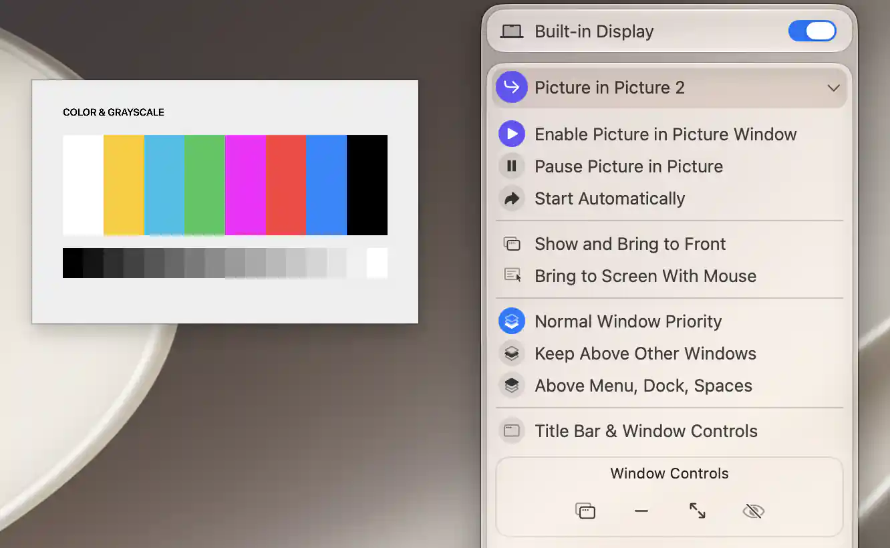Screen dimensions: 890x548
Task: Click the cyan color bar in the test image
Action: tap(164, 185)
